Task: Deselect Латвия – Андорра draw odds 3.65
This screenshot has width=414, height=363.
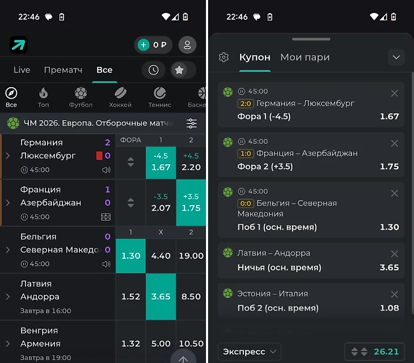Action: (161, 297)
